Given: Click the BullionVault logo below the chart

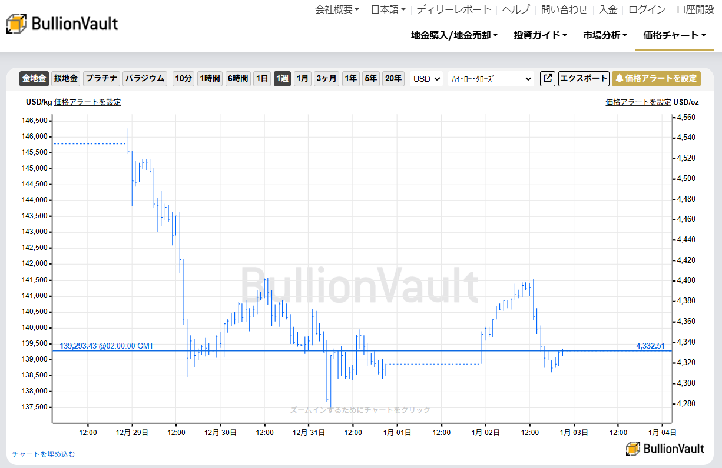Looking at the screenshot, I should point(666,448).
